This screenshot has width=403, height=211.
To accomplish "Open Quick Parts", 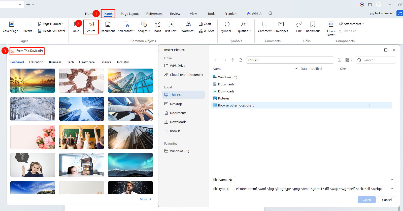I will tap(331, 29).
